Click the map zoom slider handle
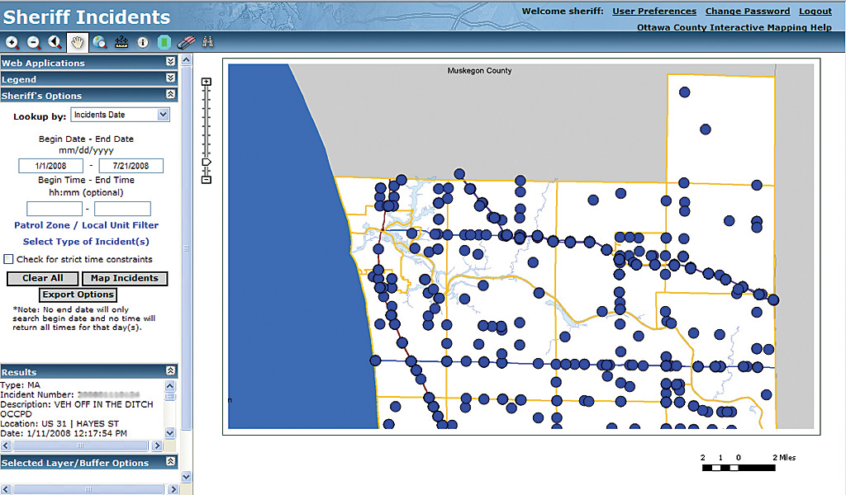The image size is (846, 495). tap(207, 163)
